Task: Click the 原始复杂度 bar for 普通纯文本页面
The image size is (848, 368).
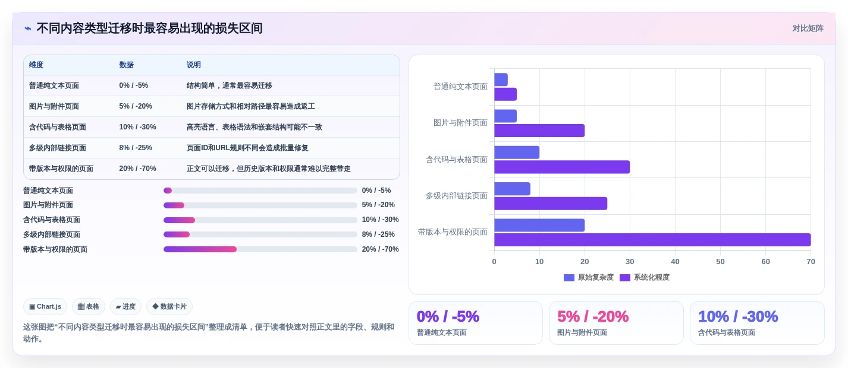Action: pos(501,80)
